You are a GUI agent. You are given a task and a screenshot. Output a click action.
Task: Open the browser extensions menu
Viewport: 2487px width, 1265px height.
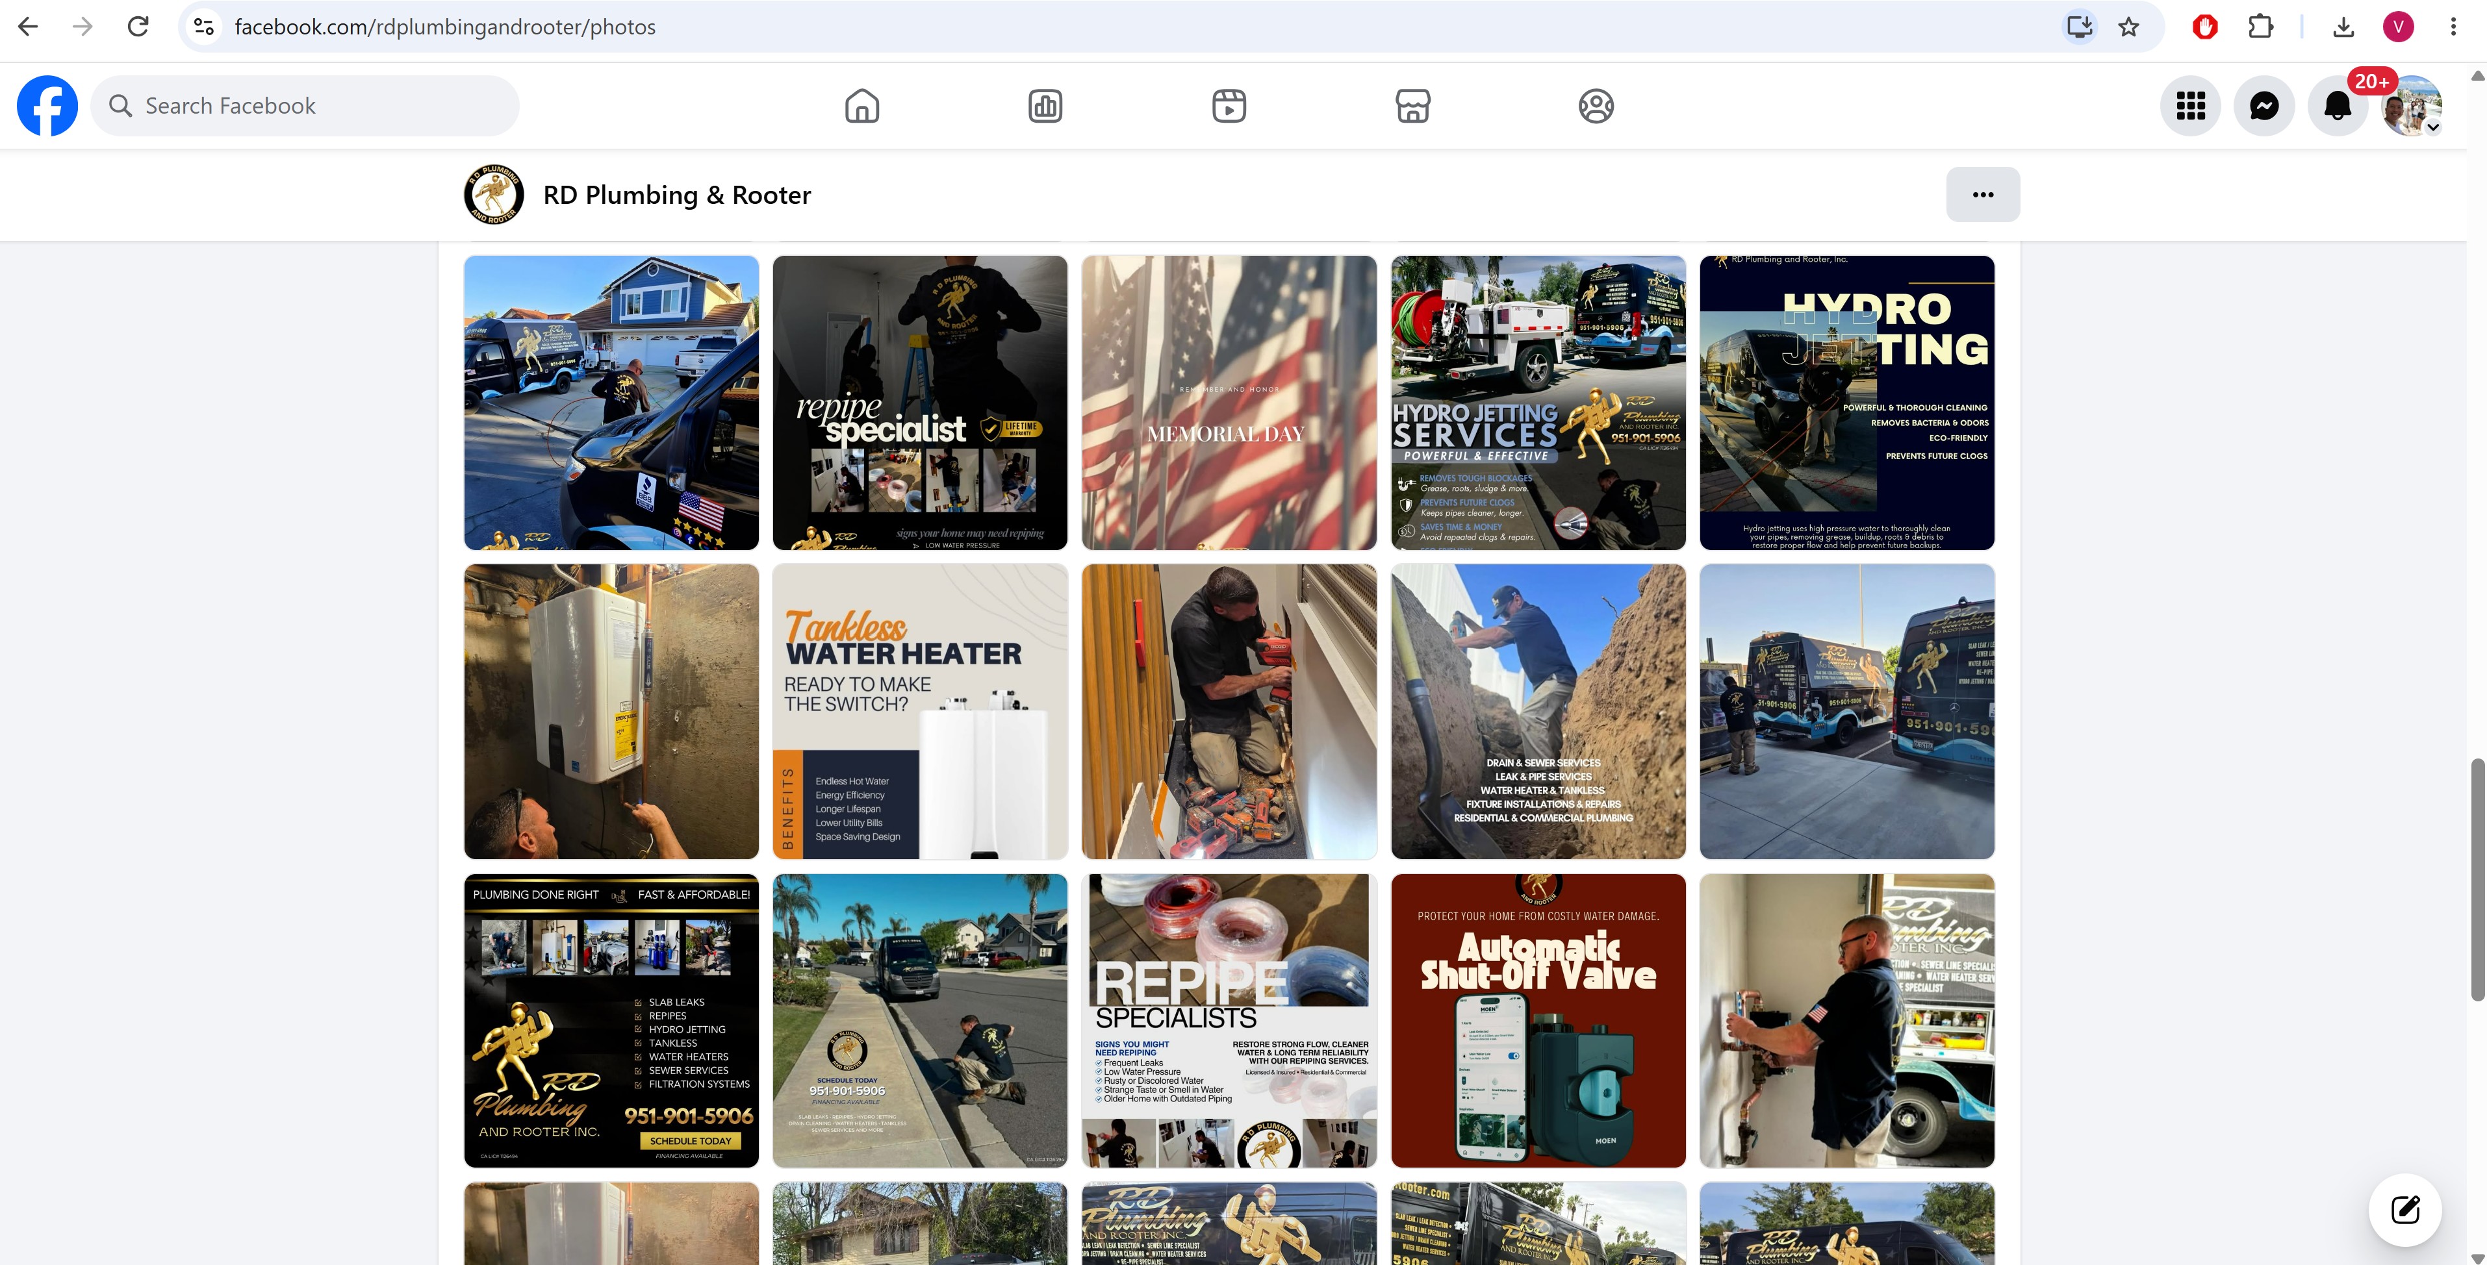click(2260, 27)
